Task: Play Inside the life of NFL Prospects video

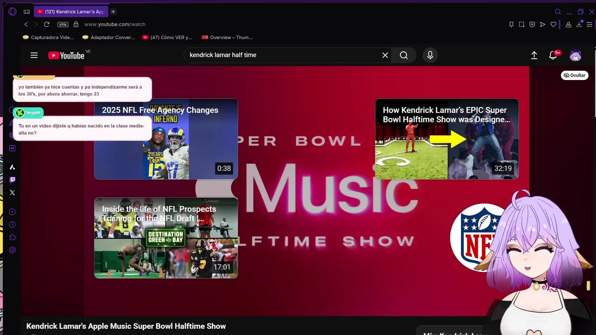Action: 166,238
